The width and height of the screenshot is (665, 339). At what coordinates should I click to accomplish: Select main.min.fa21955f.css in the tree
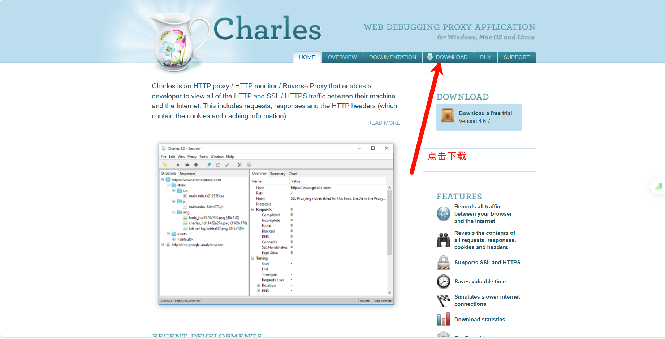[206, 196]
